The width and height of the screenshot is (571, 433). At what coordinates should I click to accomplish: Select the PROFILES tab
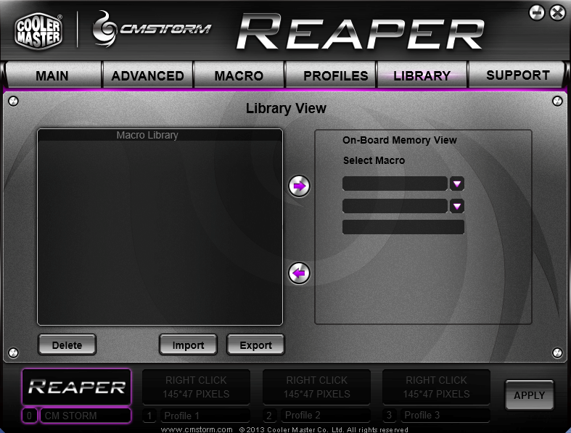(x=331, y=75)
